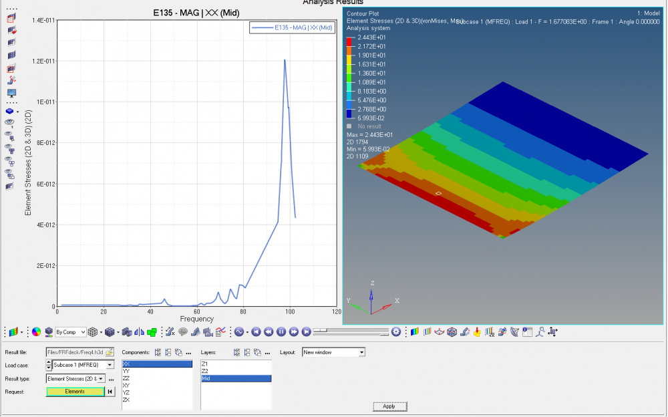This screenshot has height=417, width=668.
Task: Toggle second eye visibility icon in sidebar
Action: click(x=9, y=136)
